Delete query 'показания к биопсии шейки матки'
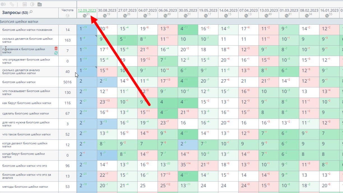Image resolution: width=343 pixels, height=193 pixels. (56, 48)
